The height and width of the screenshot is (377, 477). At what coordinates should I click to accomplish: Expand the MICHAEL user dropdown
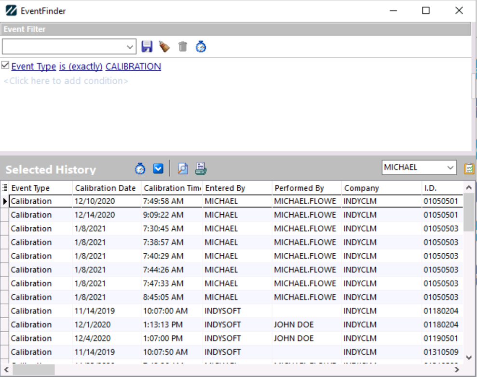pos(450,168)
